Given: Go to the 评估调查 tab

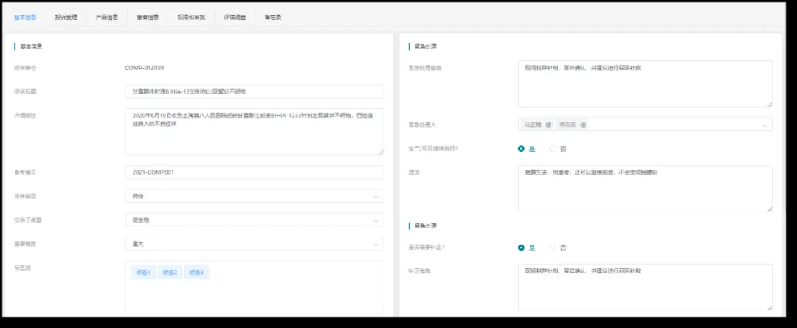Looking at the screenshot, I should pyautogui.click(x=235, y=17).
